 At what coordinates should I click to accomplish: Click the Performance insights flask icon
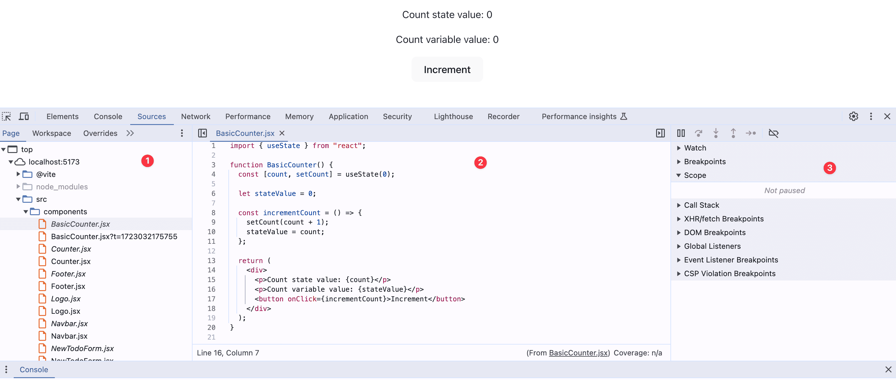(624, 116)
